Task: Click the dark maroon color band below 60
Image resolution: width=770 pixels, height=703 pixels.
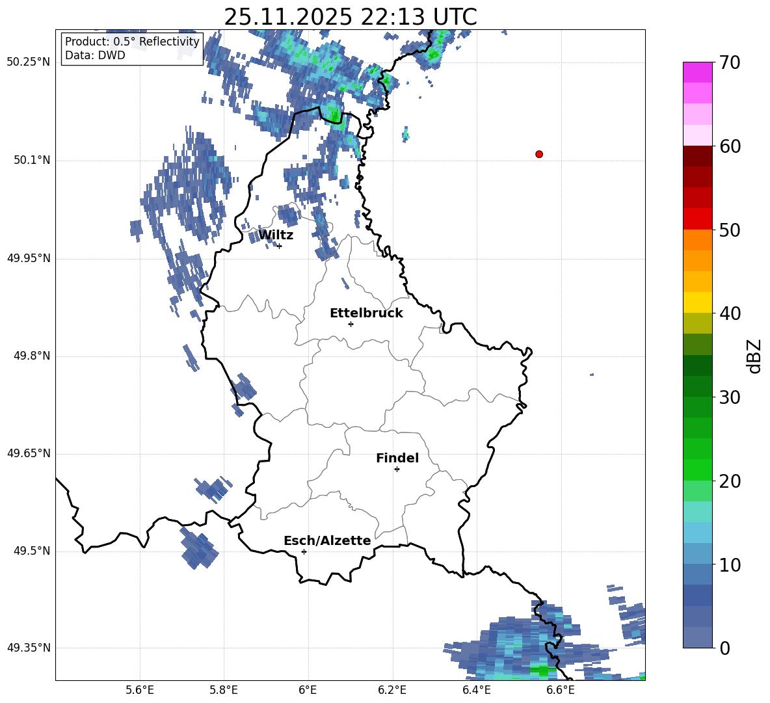Action: (x=698, y=156)
